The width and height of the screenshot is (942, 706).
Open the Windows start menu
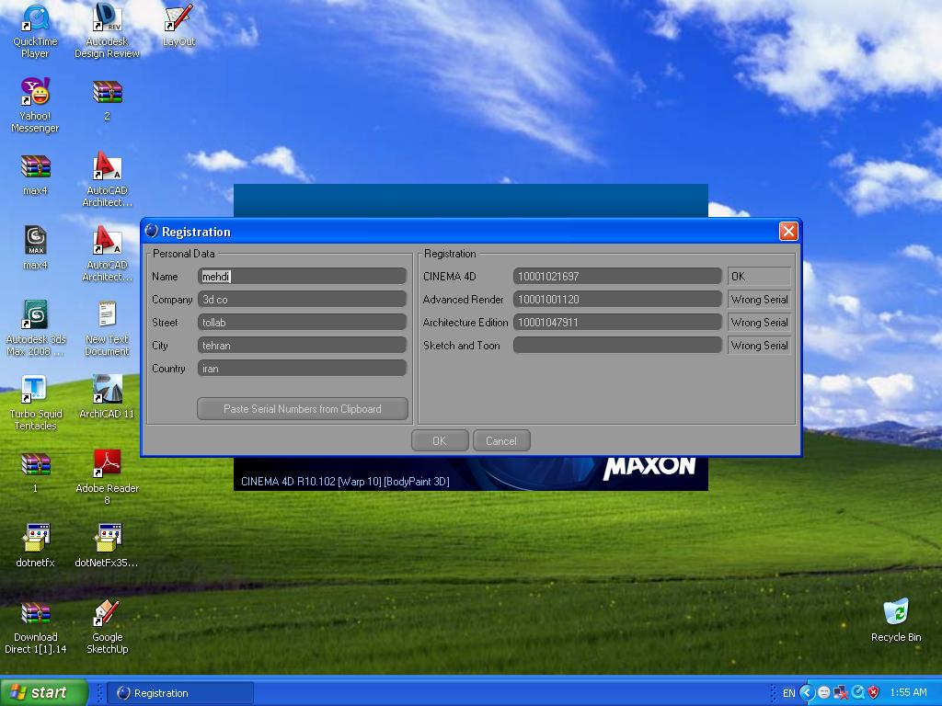(x=42, y=692)
